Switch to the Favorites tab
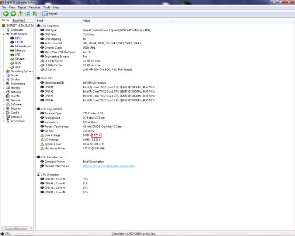295x236 pixels. tap(18, 20)
